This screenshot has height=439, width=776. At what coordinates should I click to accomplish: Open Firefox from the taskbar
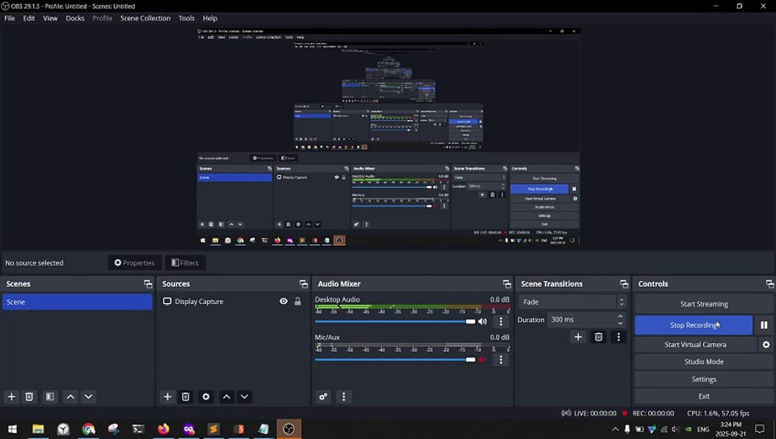coord(163,429)
